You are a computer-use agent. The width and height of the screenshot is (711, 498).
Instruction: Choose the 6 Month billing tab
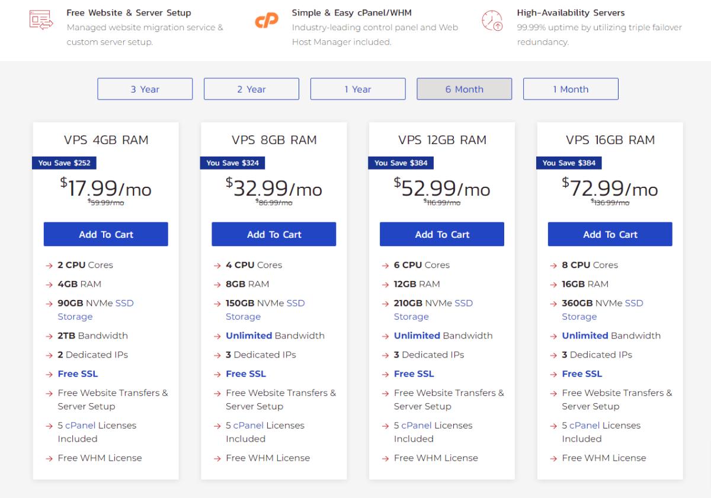pyautogui.click(x=465, y=89)
